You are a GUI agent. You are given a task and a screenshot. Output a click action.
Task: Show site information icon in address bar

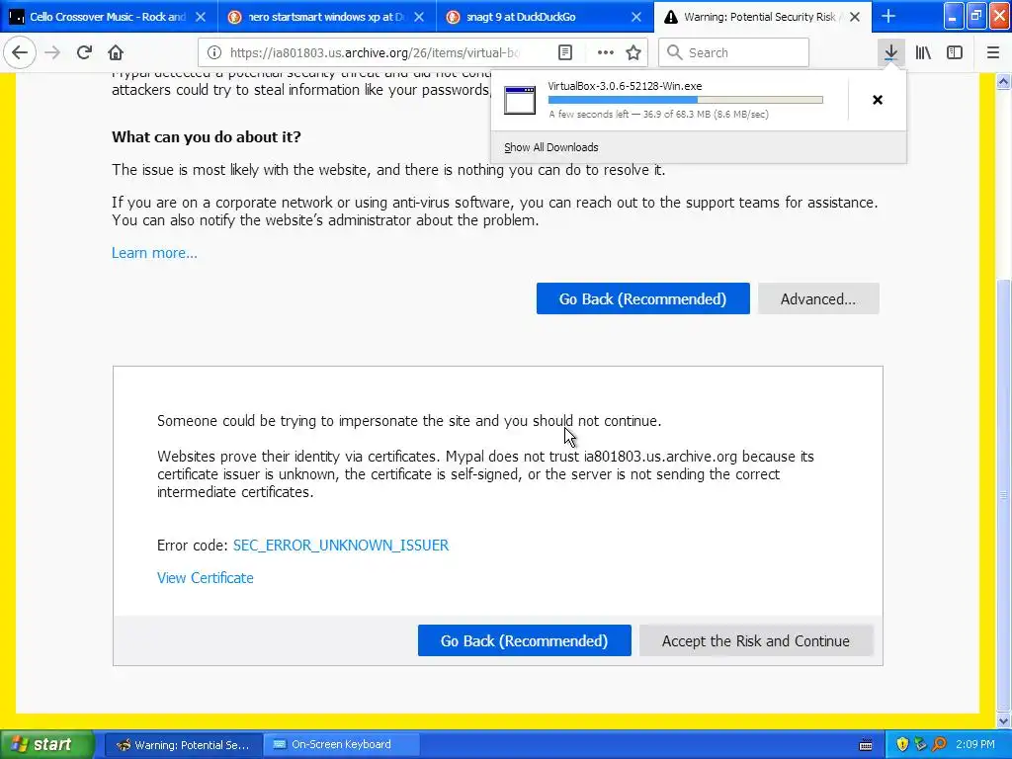click(214, 53)
